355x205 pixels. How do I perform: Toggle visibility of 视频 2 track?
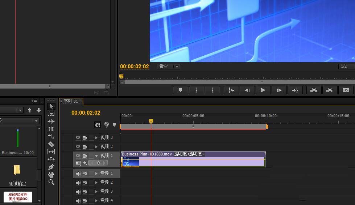pyautogui.click(x=78, y=146)
